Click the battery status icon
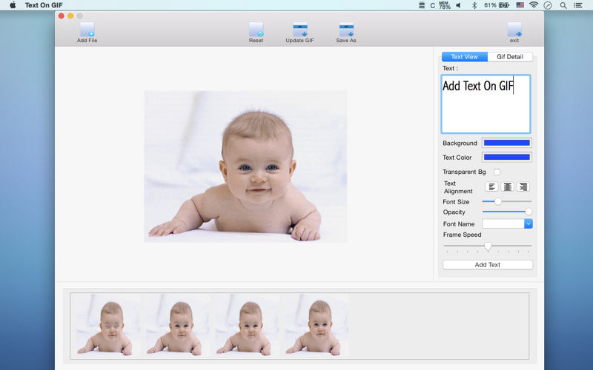The width and height of the screenshot is (593, 370). (504, 5)
